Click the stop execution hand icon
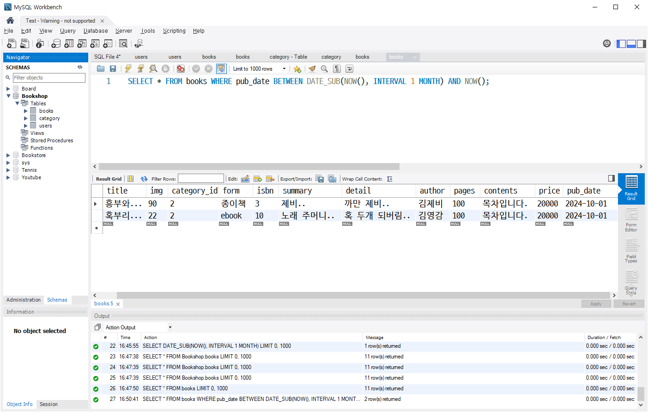 [x=165, y=69]
